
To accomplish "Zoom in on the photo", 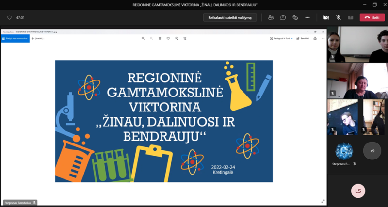I will tap(143, 39).
